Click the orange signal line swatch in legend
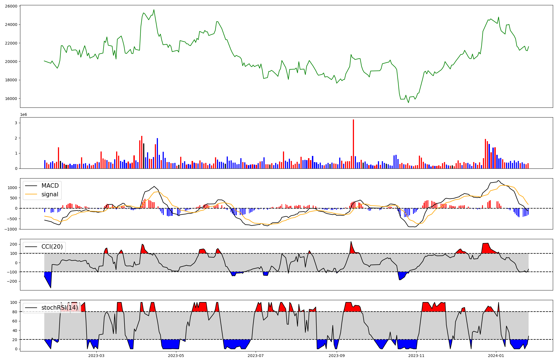The image size is (557, 362). pos(31,194)
